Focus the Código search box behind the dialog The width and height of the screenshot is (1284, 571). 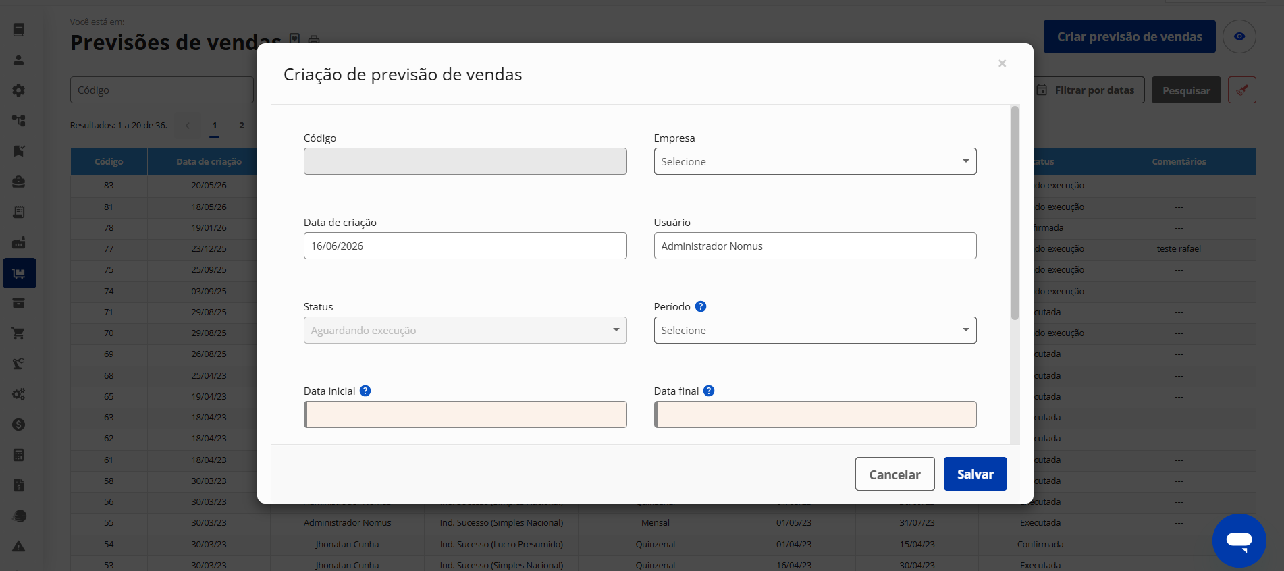pyautogui.click(x=162, y=90)
